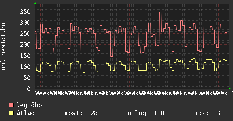233x121 pixels.
Task: Click the 'max: 138' statistic
Action: click(x=209, y=113)
